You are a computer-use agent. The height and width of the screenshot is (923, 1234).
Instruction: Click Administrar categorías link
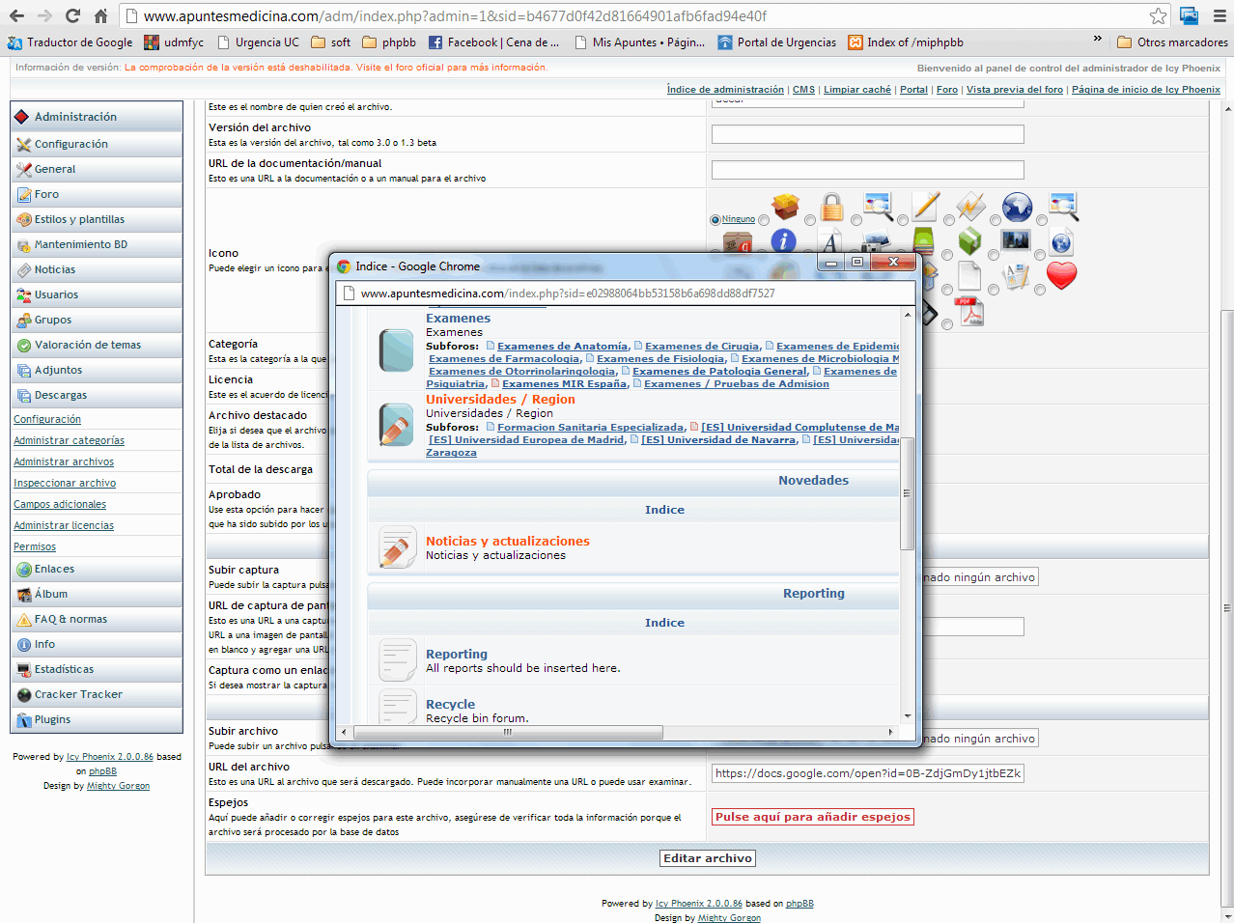click(69, 440)
